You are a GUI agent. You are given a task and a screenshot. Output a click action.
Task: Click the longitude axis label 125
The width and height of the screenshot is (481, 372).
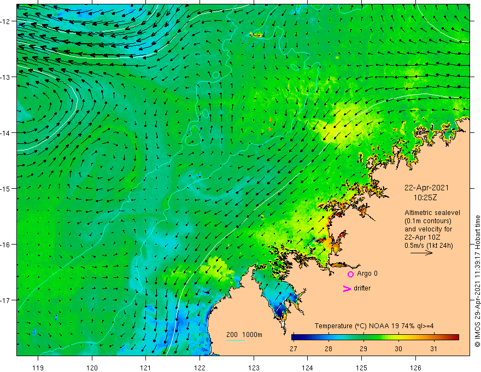(362, 368)
